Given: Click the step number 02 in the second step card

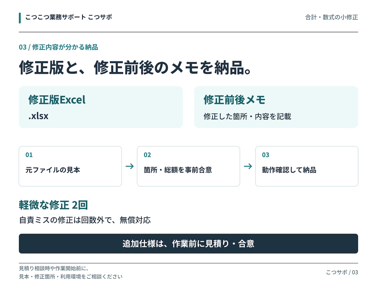Looking at the screenshot, I should [147, 155].
